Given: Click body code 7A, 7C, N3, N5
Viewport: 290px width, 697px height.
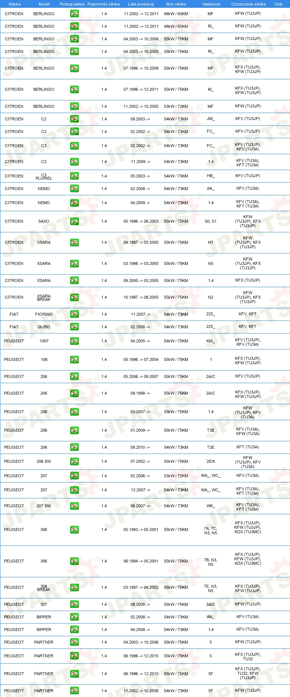Looking at the screenshot, I should coord(211,531).
